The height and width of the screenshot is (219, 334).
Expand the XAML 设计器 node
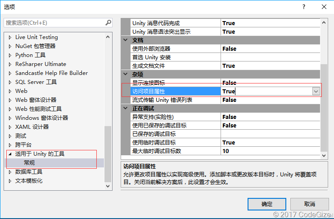coord(10,127)
